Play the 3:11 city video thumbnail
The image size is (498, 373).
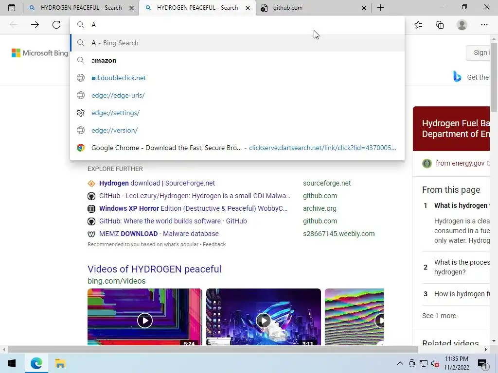click(x=263, y=317)
